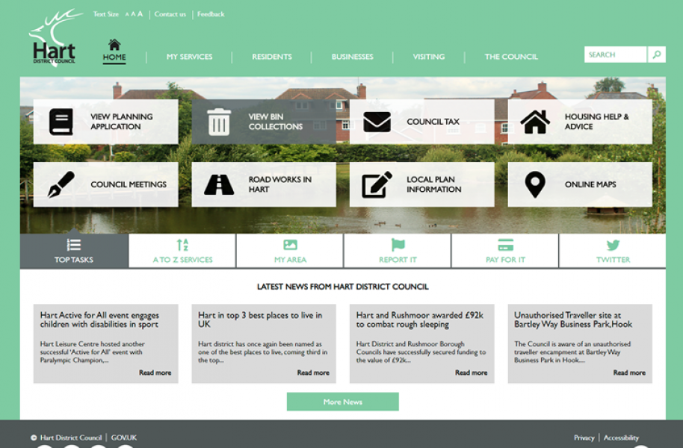Read more on top 3 best places
This screenshot has width=683, height=448.
pyautogui.click(x=313, y=373)
